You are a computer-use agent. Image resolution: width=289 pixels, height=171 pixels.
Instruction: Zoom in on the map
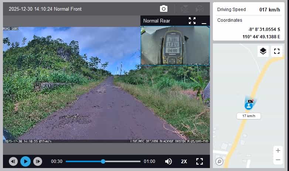point(278,150)
